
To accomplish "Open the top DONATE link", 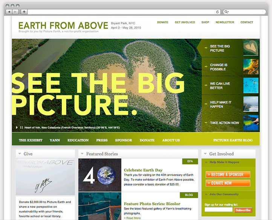I will (x=162, y=22).
